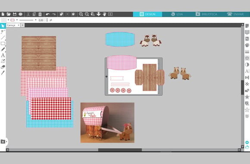This screenshot has width=250, height=164.
Task: Redo the last action
Action: point(54,14)
